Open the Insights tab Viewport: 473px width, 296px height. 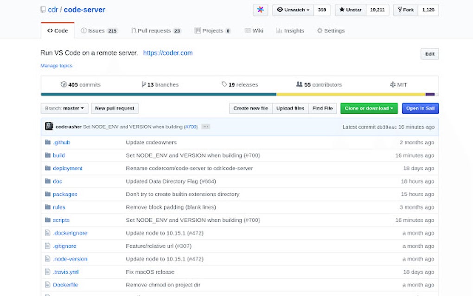pyautogui.click(x=290, y=30)
